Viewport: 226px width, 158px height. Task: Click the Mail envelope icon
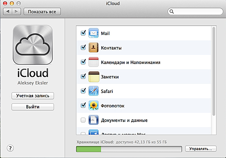(93, 33)
